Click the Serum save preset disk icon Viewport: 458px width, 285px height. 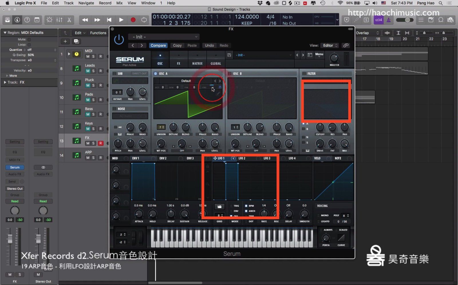pos(229,55)
